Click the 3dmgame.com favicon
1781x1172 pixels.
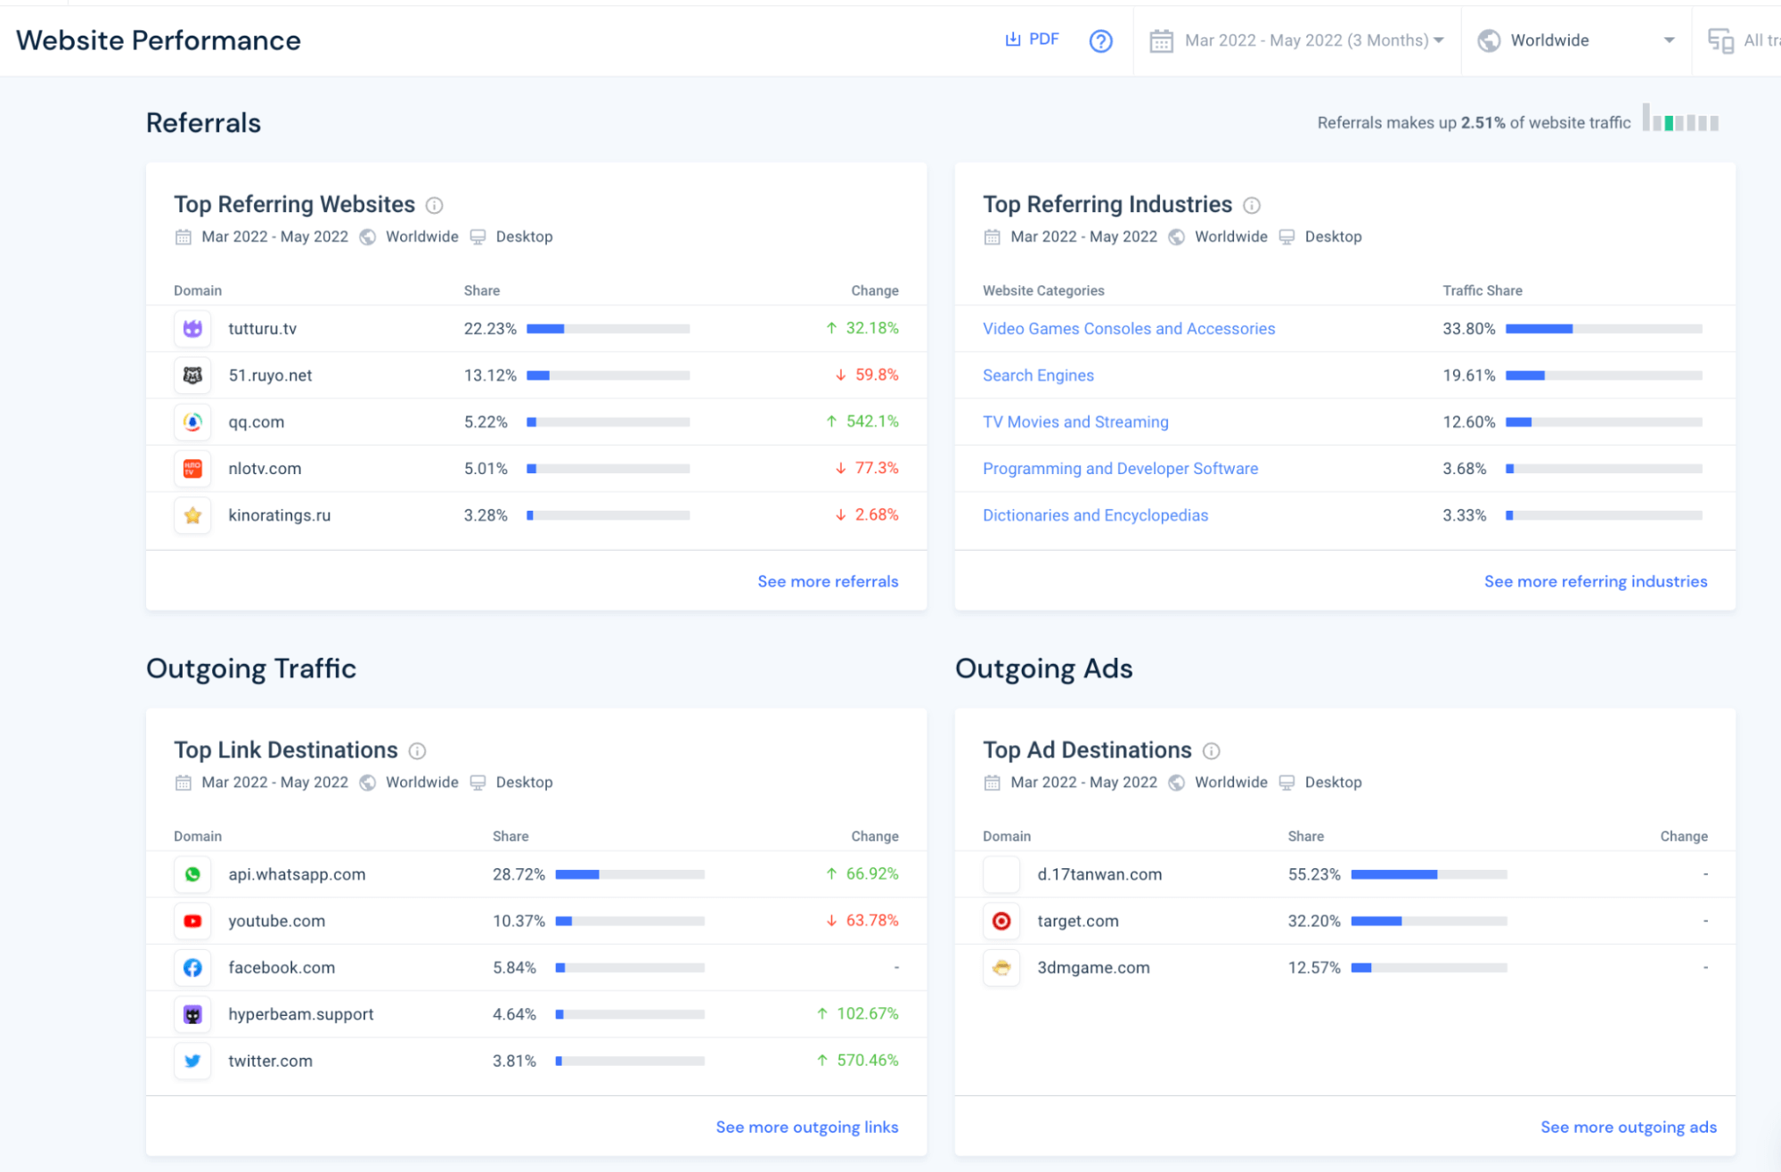click(x=1001, y=967)
